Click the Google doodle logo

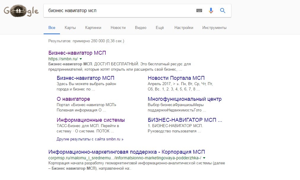point(21,11)
